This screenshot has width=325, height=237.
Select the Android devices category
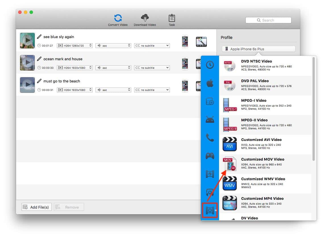pos(210,120)
